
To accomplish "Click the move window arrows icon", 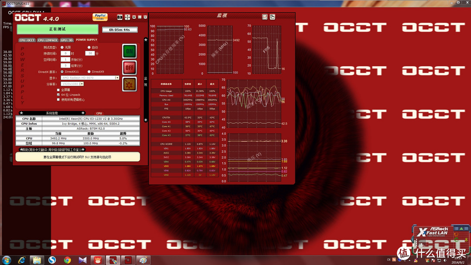I will (x=127, y=17).
